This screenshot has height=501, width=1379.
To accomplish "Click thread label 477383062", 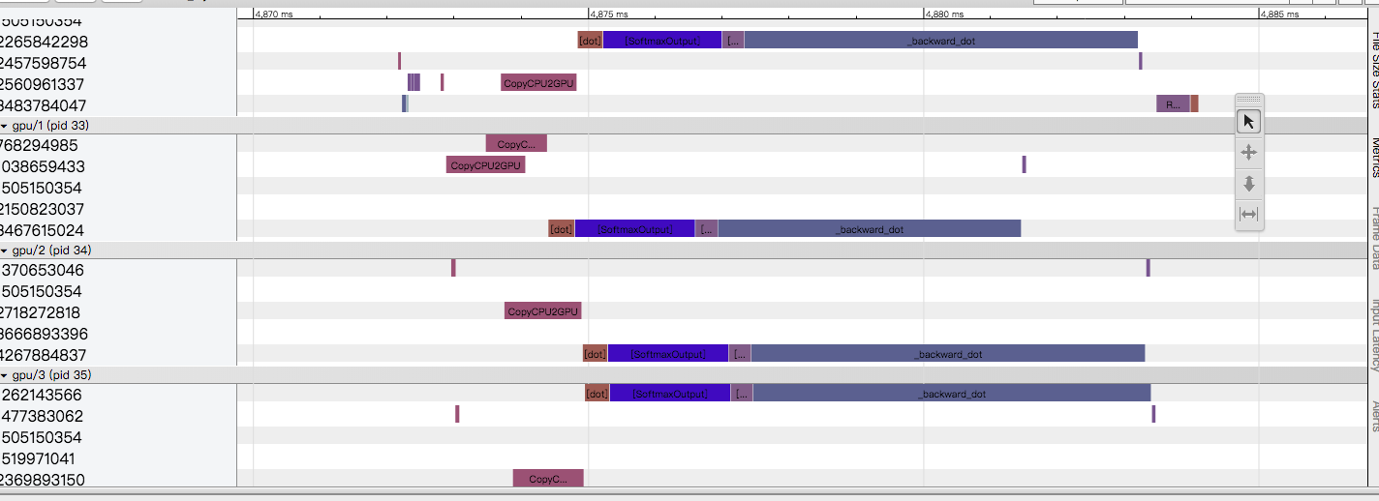I will (x=42, y=416).
